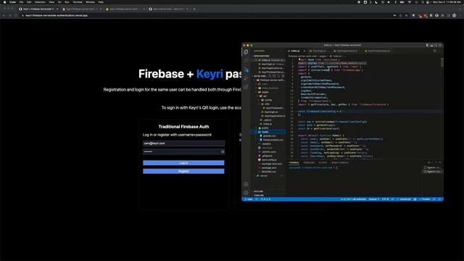Image resolution: width=464 pixels, height=261 pixels.
Task: Expand the server folder in the tree
Action: coord(263,175)
